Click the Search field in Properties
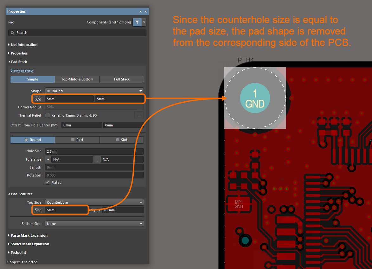The image size is (372, 269). tap(77, 33)
